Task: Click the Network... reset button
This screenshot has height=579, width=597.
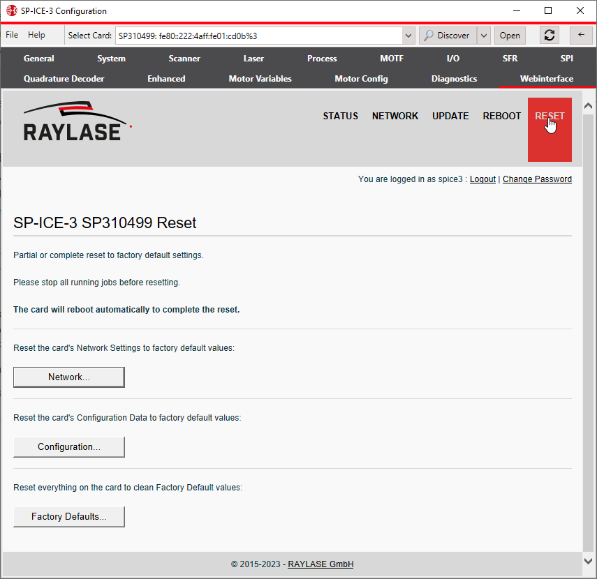Action: pos(69,377)
